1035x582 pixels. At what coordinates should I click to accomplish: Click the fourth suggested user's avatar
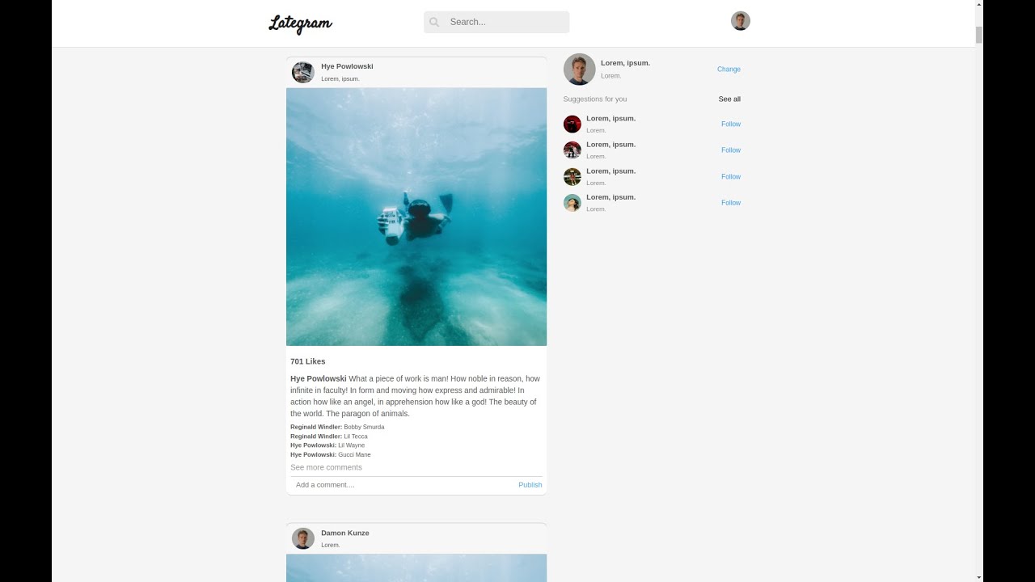572,203
